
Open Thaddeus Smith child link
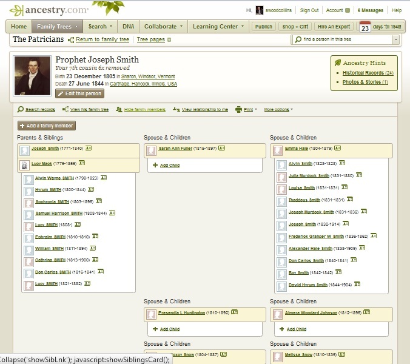[x=304, y=200]
